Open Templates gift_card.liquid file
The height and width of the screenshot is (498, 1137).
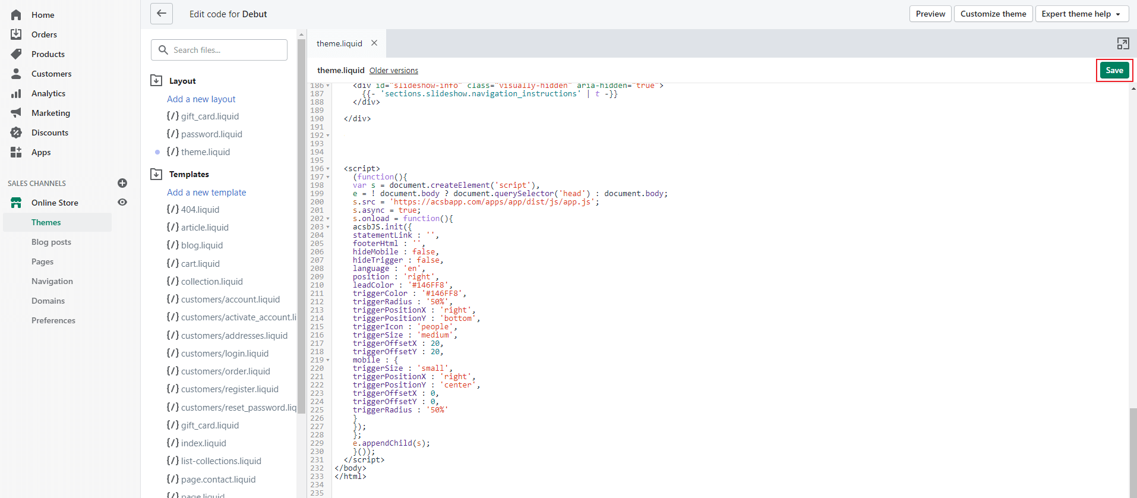coord(203,425)
